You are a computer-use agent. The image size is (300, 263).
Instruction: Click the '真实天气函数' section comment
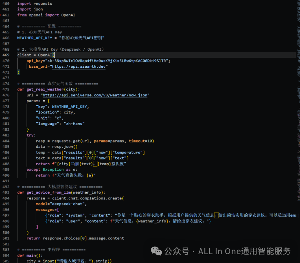(x=58, y=84)
